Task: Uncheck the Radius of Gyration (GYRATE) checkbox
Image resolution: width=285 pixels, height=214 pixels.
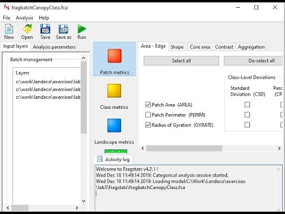Action: 148,125
